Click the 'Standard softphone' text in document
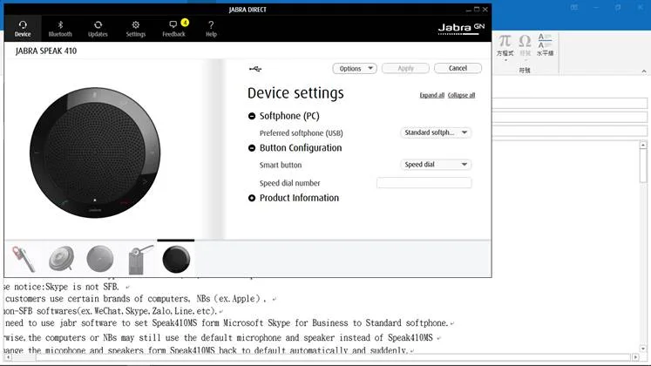The height and width of the screenshot is (366, 651). [405, 322]
